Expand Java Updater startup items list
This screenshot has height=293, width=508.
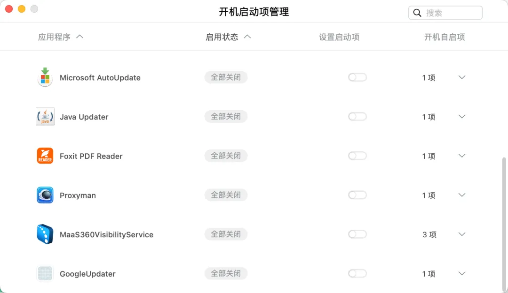click(x=462, y=117)
